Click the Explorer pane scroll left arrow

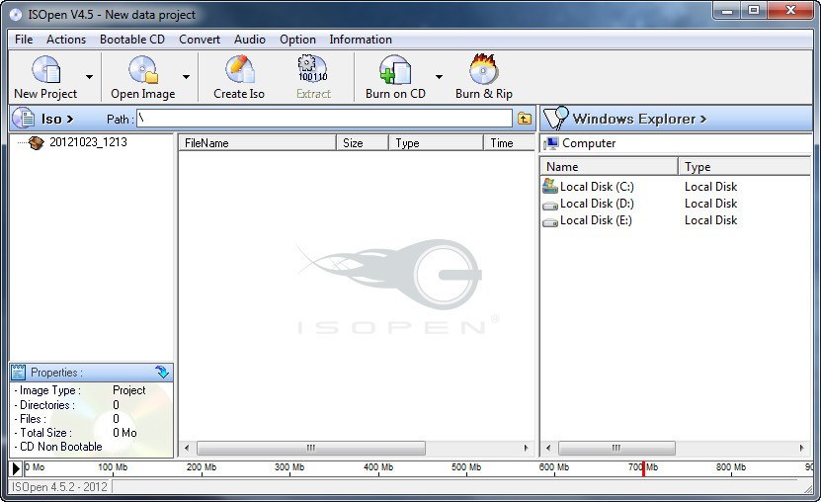(x=548, y=448)
